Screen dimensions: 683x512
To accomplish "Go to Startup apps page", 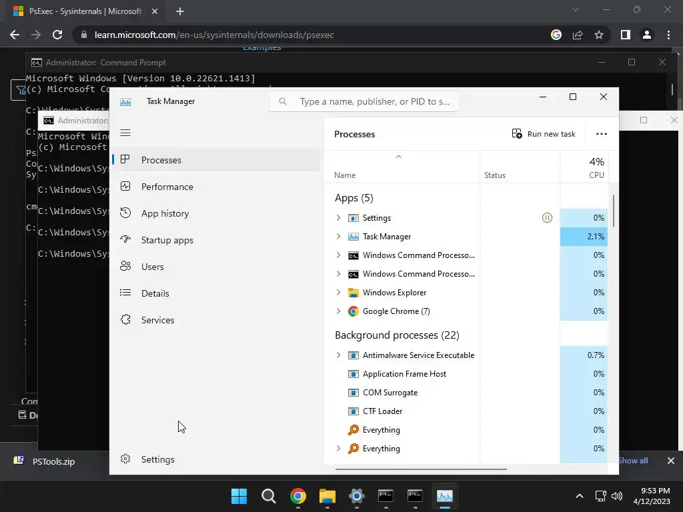I will 216,240.
